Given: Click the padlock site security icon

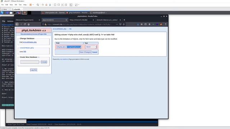Looking at the screenshot, I should 46,24.
